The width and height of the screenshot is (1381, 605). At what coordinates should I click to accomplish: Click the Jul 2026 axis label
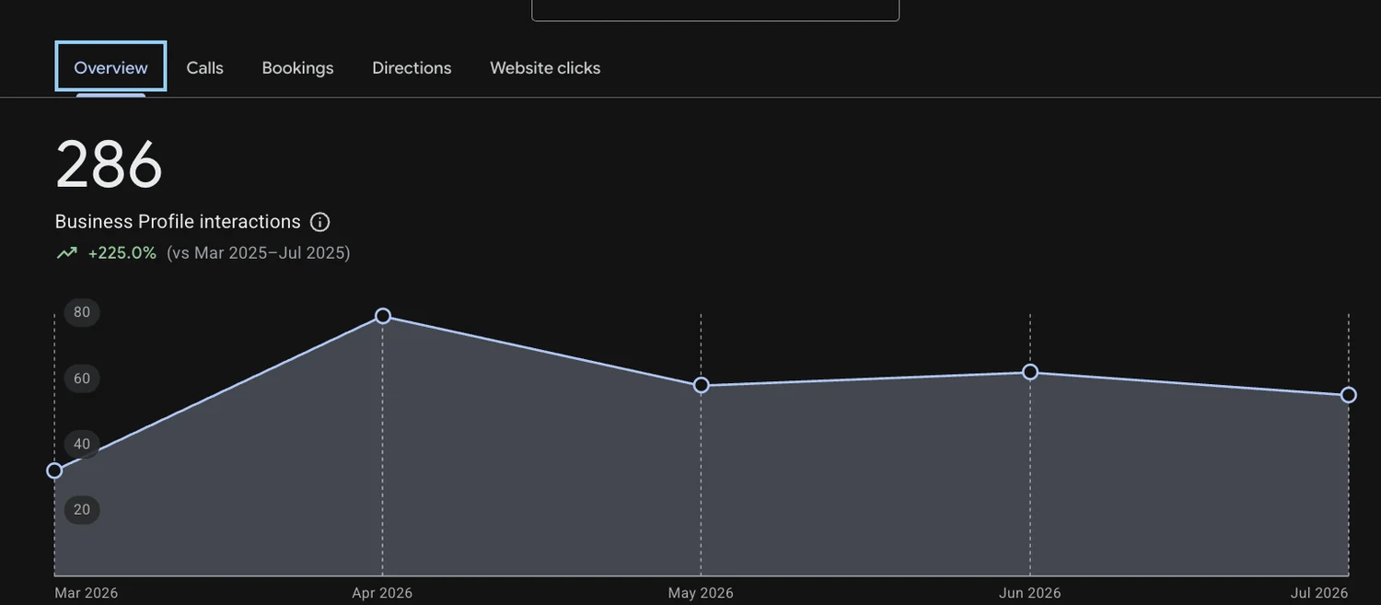pyautogui.click(x=1319, y=593)
